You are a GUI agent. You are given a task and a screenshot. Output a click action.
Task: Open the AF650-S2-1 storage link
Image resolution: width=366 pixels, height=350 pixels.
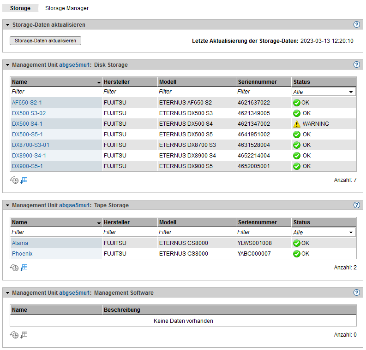27,103
